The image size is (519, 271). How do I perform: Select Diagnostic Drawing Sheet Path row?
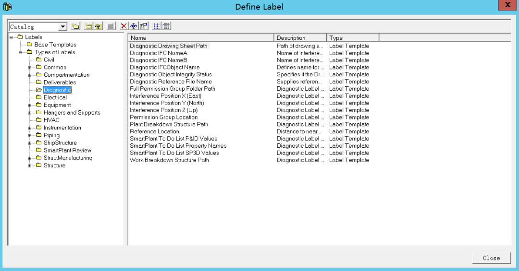point(169,46)
